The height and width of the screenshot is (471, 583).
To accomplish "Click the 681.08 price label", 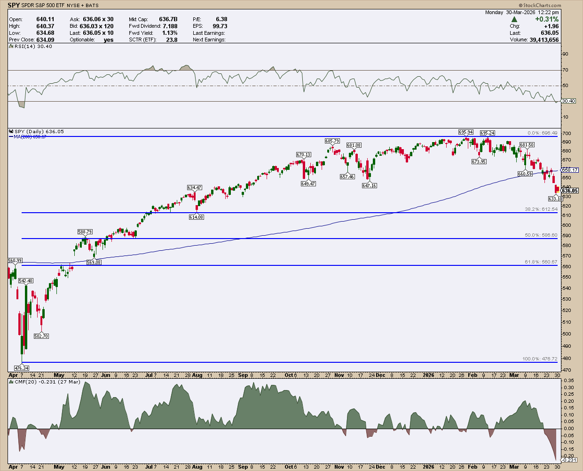I will point(354,145).
